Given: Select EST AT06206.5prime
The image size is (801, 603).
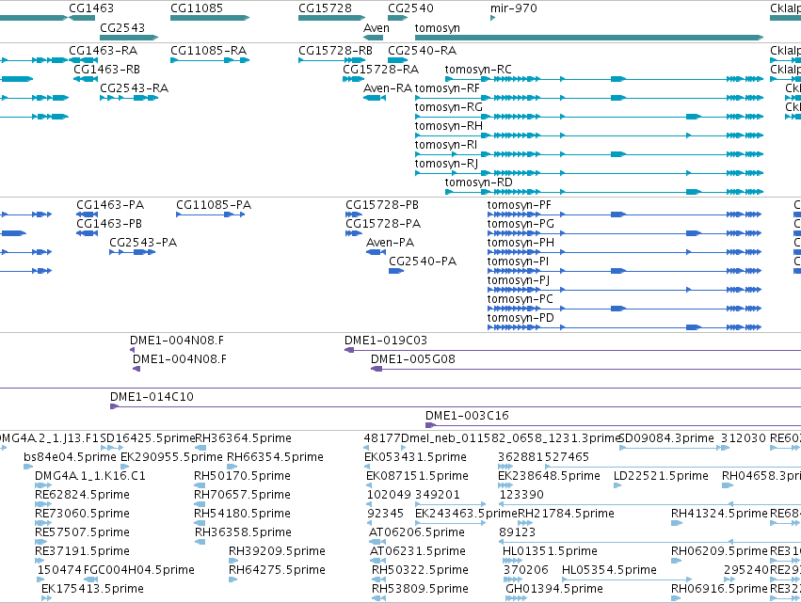Looking at the screenshot, I should [377, 542].
